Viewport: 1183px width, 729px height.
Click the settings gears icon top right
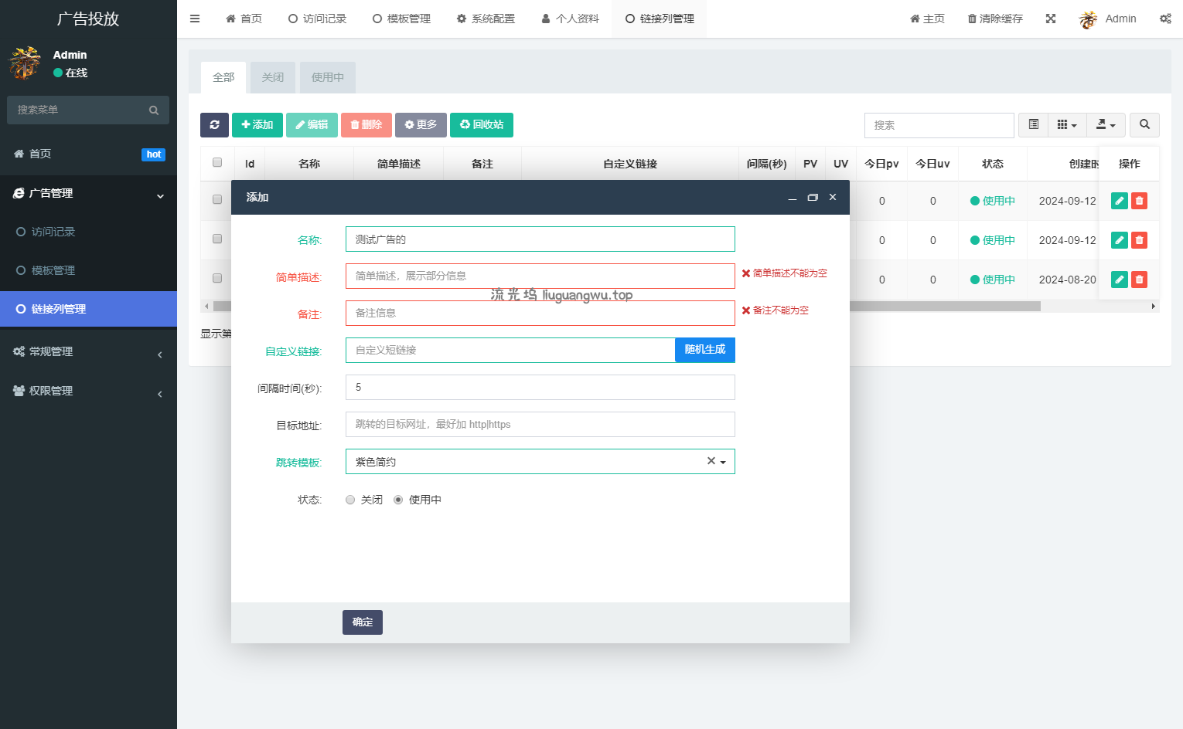(1165, 19)
